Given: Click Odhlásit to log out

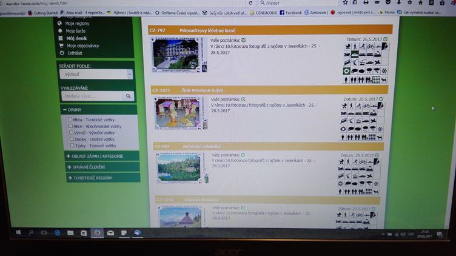Looking at the screenshot, I should coord(75,53).
